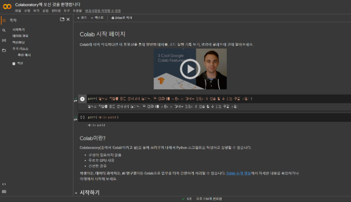Collapse the 시작하기 section arrow
The width and height of the screenshot is (351, 202).
coord(76,193)
